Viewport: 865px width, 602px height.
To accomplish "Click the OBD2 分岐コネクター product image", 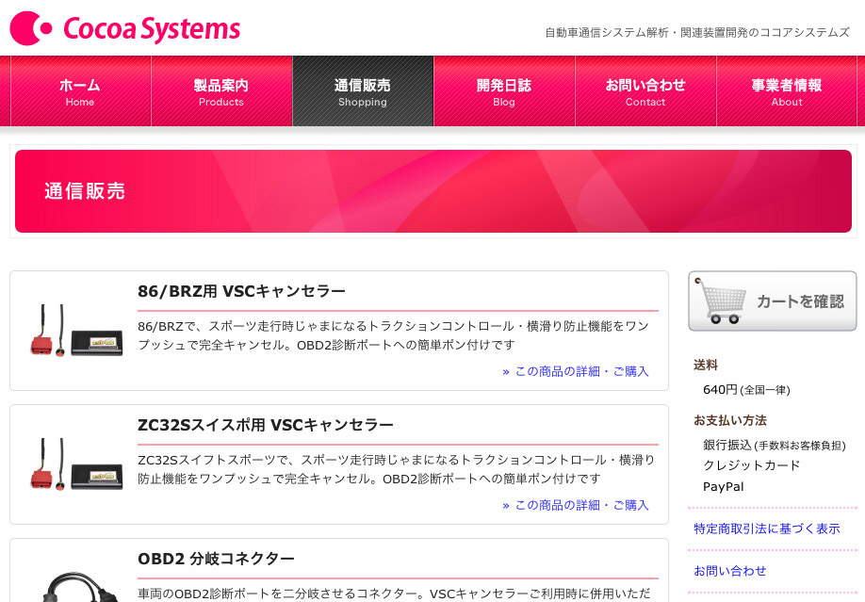I will pyautogui.click(x=80, y=587).
